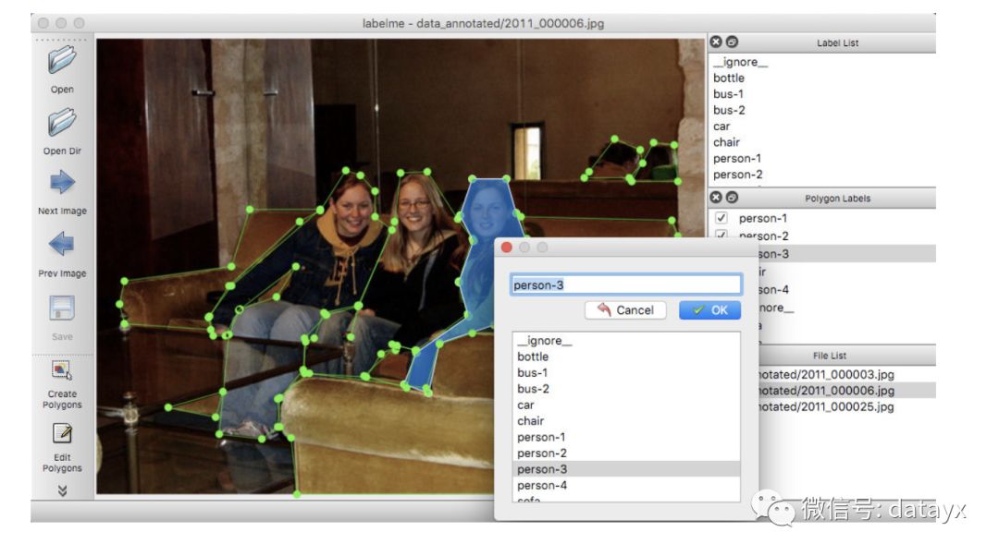Select highlighted person-3 in the dialog label list
This screenshot has width=999, height=556.
pyautogui.click(x=626, y=469)
